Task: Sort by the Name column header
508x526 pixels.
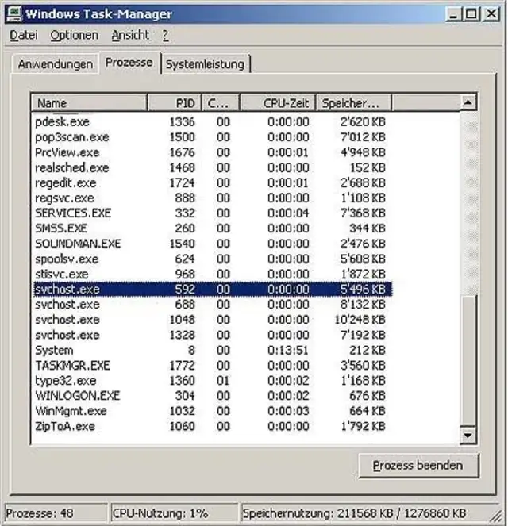Action: click(x=89, y=103)
